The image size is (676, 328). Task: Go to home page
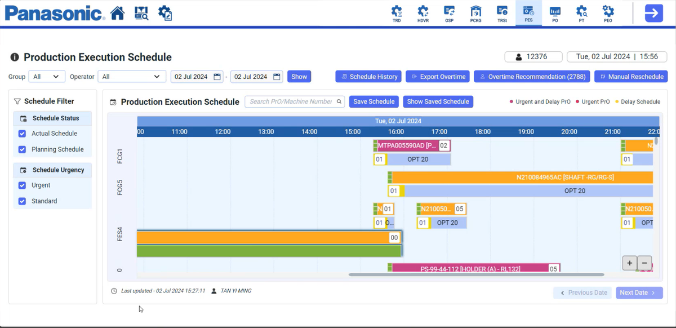coord(117,12)
